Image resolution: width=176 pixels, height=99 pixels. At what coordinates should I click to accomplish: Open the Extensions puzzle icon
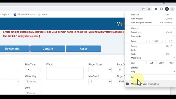pyautogui.click(x=156, y=9)
